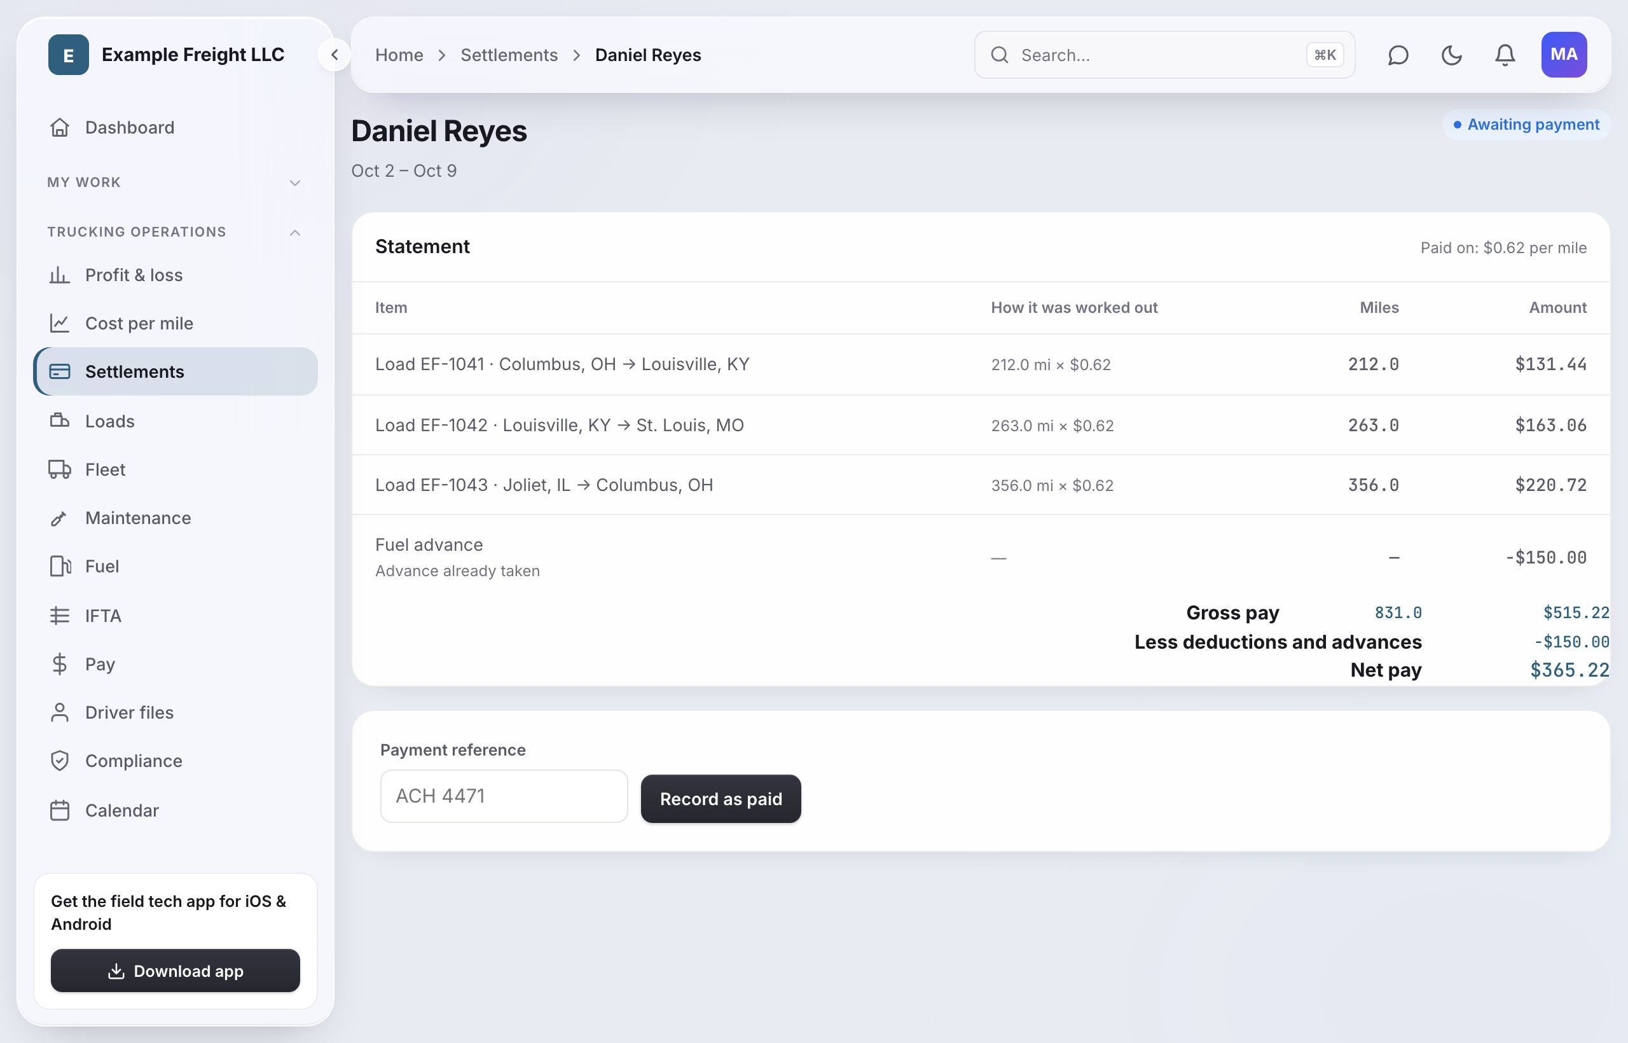The height and width of the screenshot is (1043, 1628).
Task: Click the Cost per mile icon
Action: click(60, 323)
